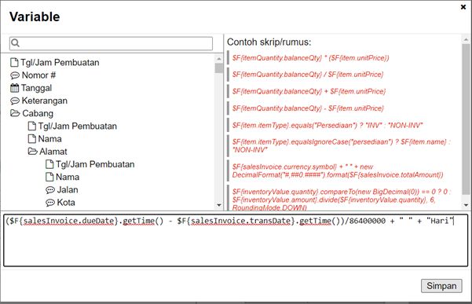
Task: Select Tgl/Jam Pembuatan under Cabang
Action: click(x=78, y=126)
